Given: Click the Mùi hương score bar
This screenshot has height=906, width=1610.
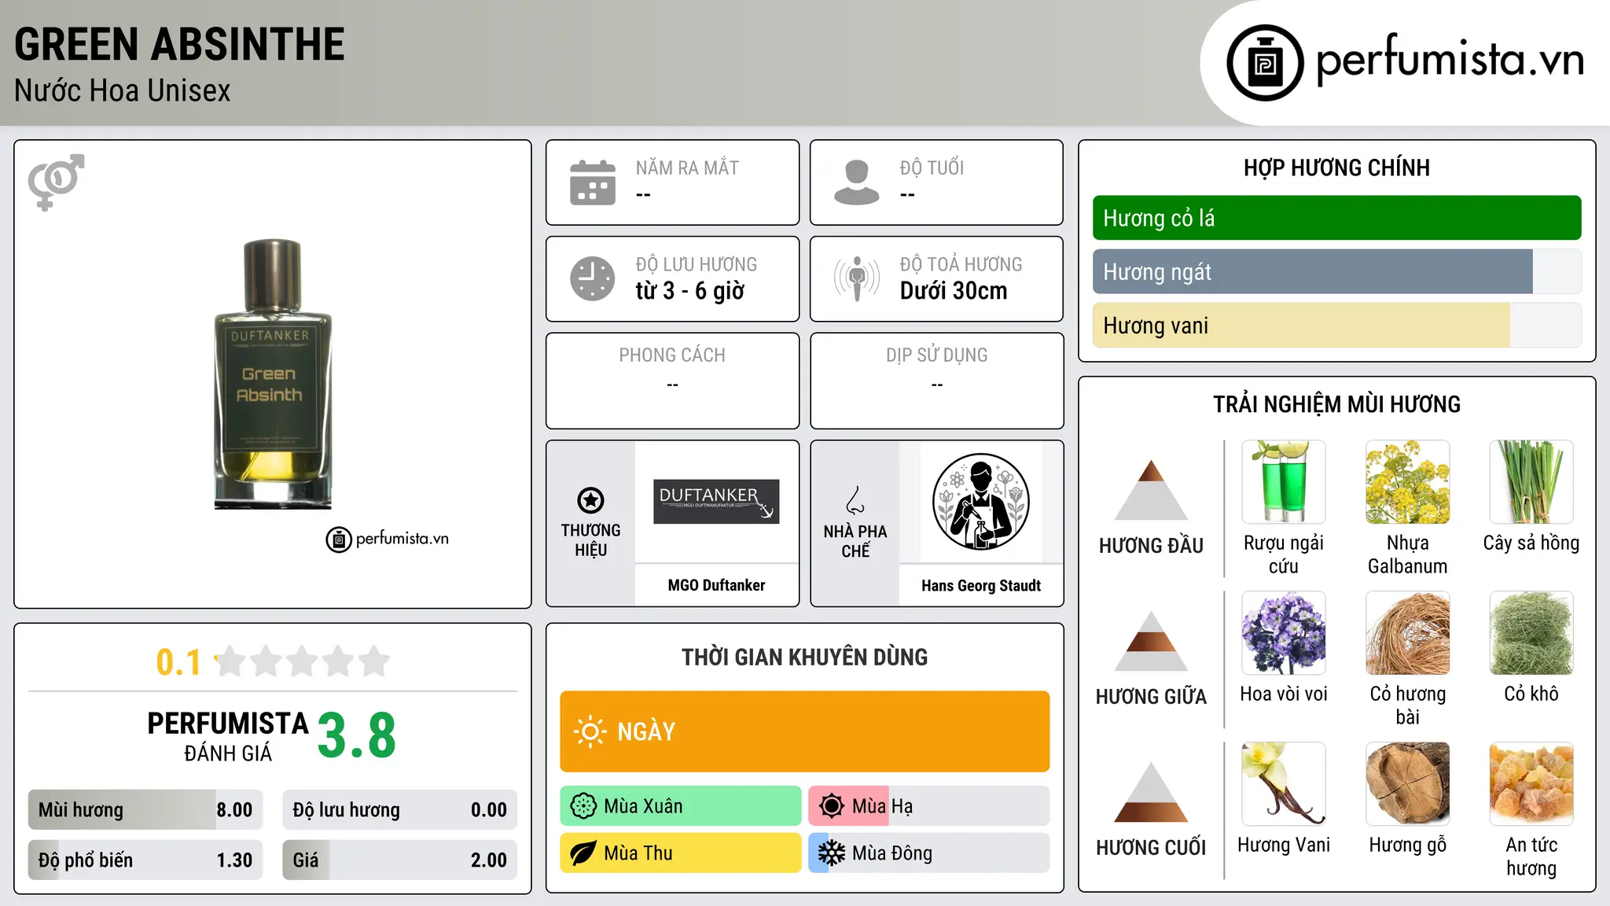Looking at the screenshot, I should click(x=145, y=810).
